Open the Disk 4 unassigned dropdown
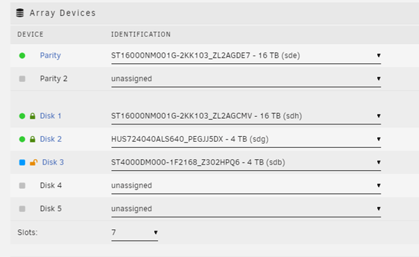The image size is (419, 257). pos(246,186)
